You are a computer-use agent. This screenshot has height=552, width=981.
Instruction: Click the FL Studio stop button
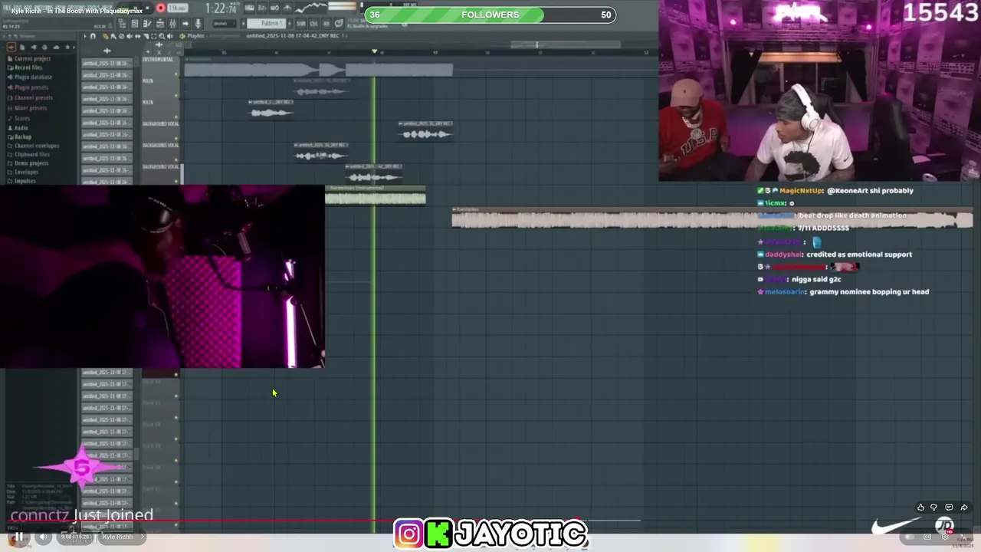[147, 8]
